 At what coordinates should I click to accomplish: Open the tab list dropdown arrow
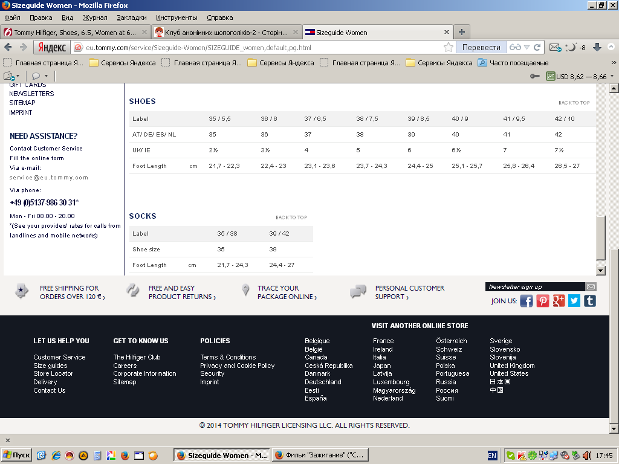611,32
